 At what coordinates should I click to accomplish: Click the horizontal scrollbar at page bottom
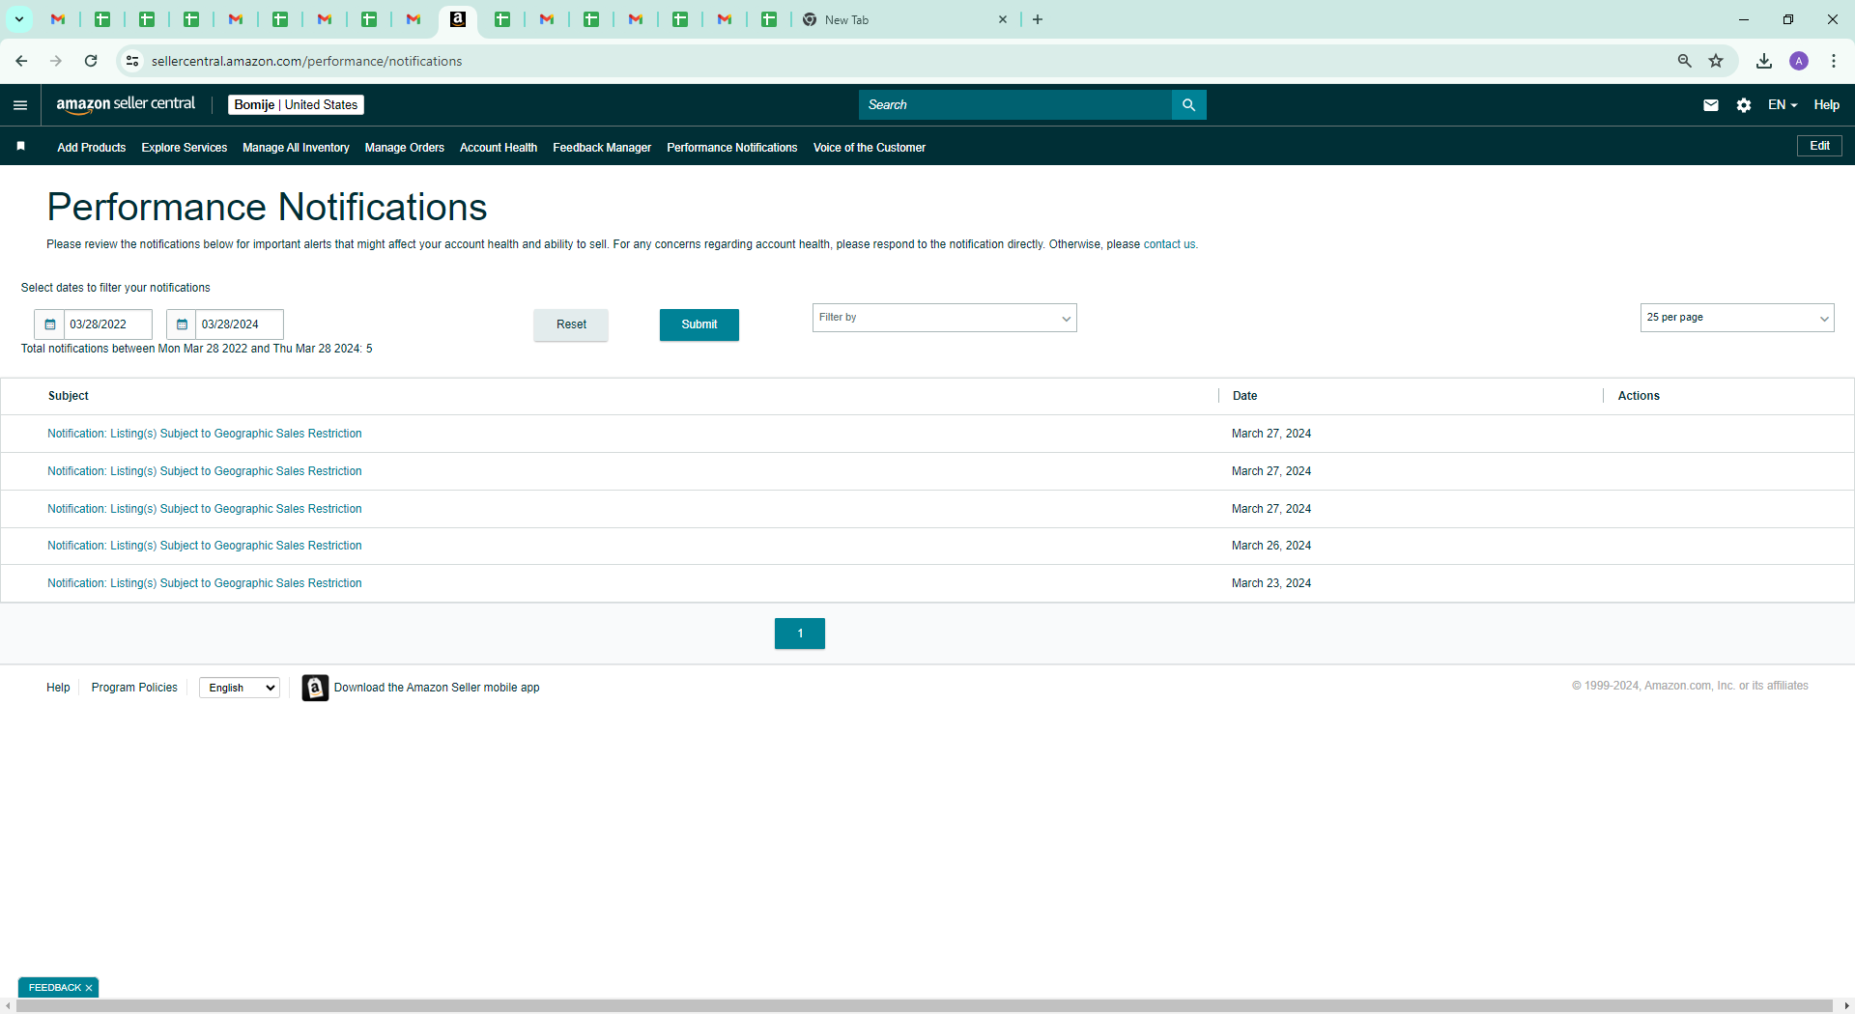click(924, 1006)
